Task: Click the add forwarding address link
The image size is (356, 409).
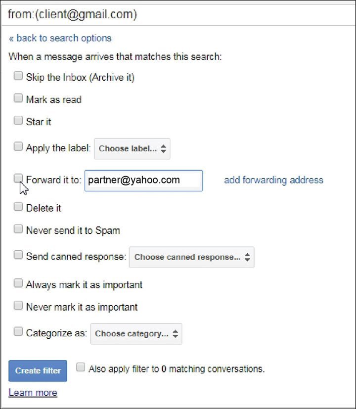Action: 273,180
